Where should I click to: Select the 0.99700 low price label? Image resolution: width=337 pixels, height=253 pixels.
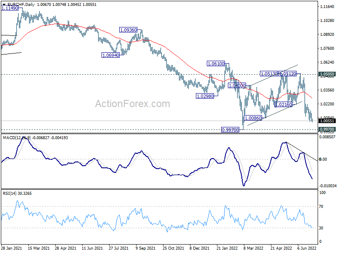(230, 130)
